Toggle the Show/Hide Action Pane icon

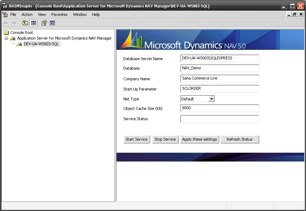tap(52, 23)
